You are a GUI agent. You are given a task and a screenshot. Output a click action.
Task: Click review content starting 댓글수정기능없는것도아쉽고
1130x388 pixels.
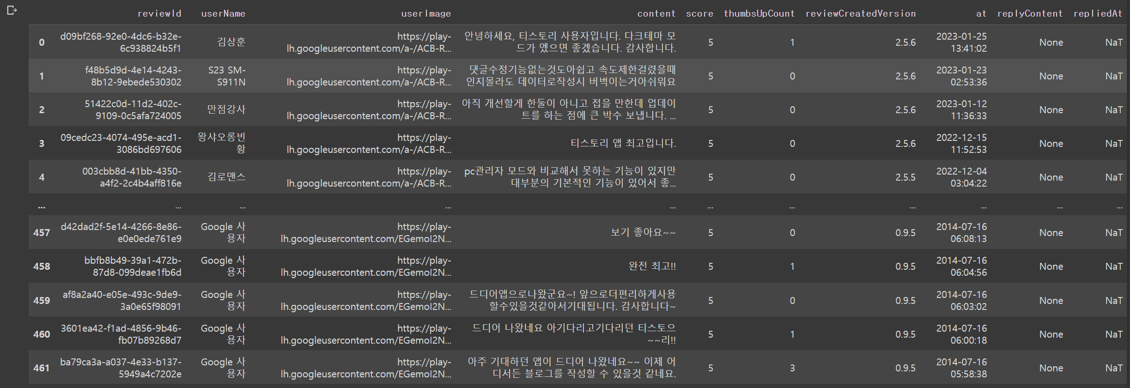pos(571,76)
